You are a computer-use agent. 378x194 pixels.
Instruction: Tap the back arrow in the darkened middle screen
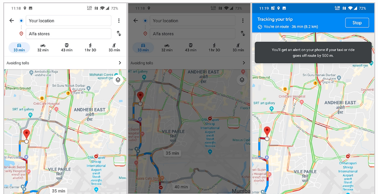click(x=136, y=21)
